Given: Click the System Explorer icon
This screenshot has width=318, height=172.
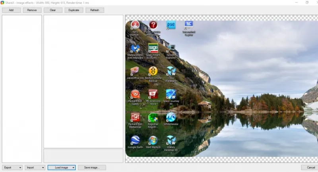Looking at the screenshot, I should pyautogui.click(x=171, y=48).
